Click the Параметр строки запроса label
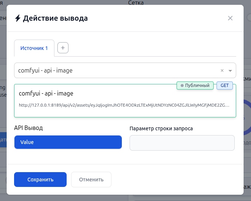Screen dimensions: 251x201 [x=161, y=128]
